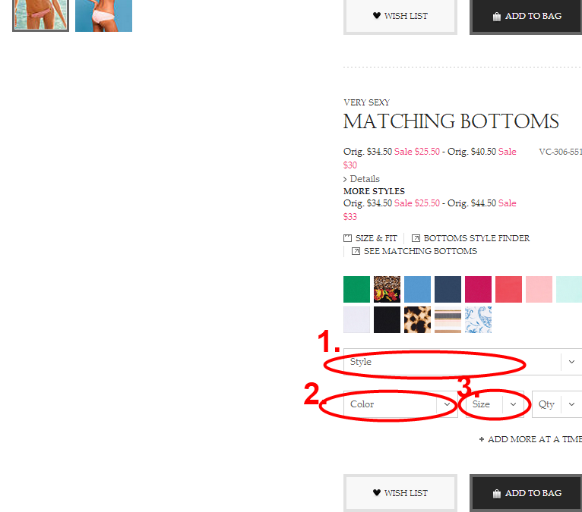Select the green color swatch

(356, 289)
